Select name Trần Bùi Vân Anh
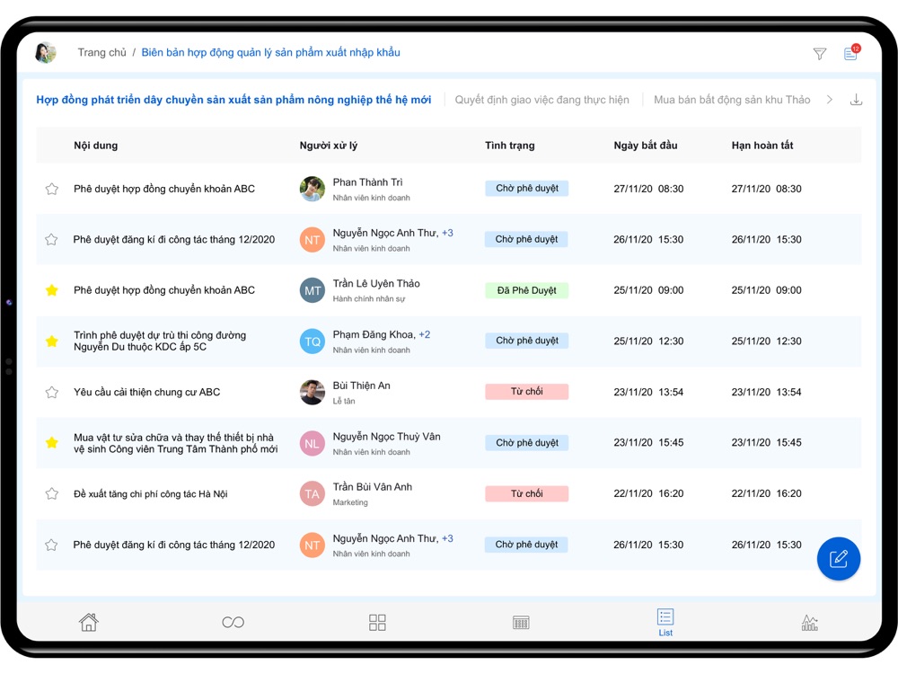898x674 pixels. pyautogui.click(x=373, y=487)
